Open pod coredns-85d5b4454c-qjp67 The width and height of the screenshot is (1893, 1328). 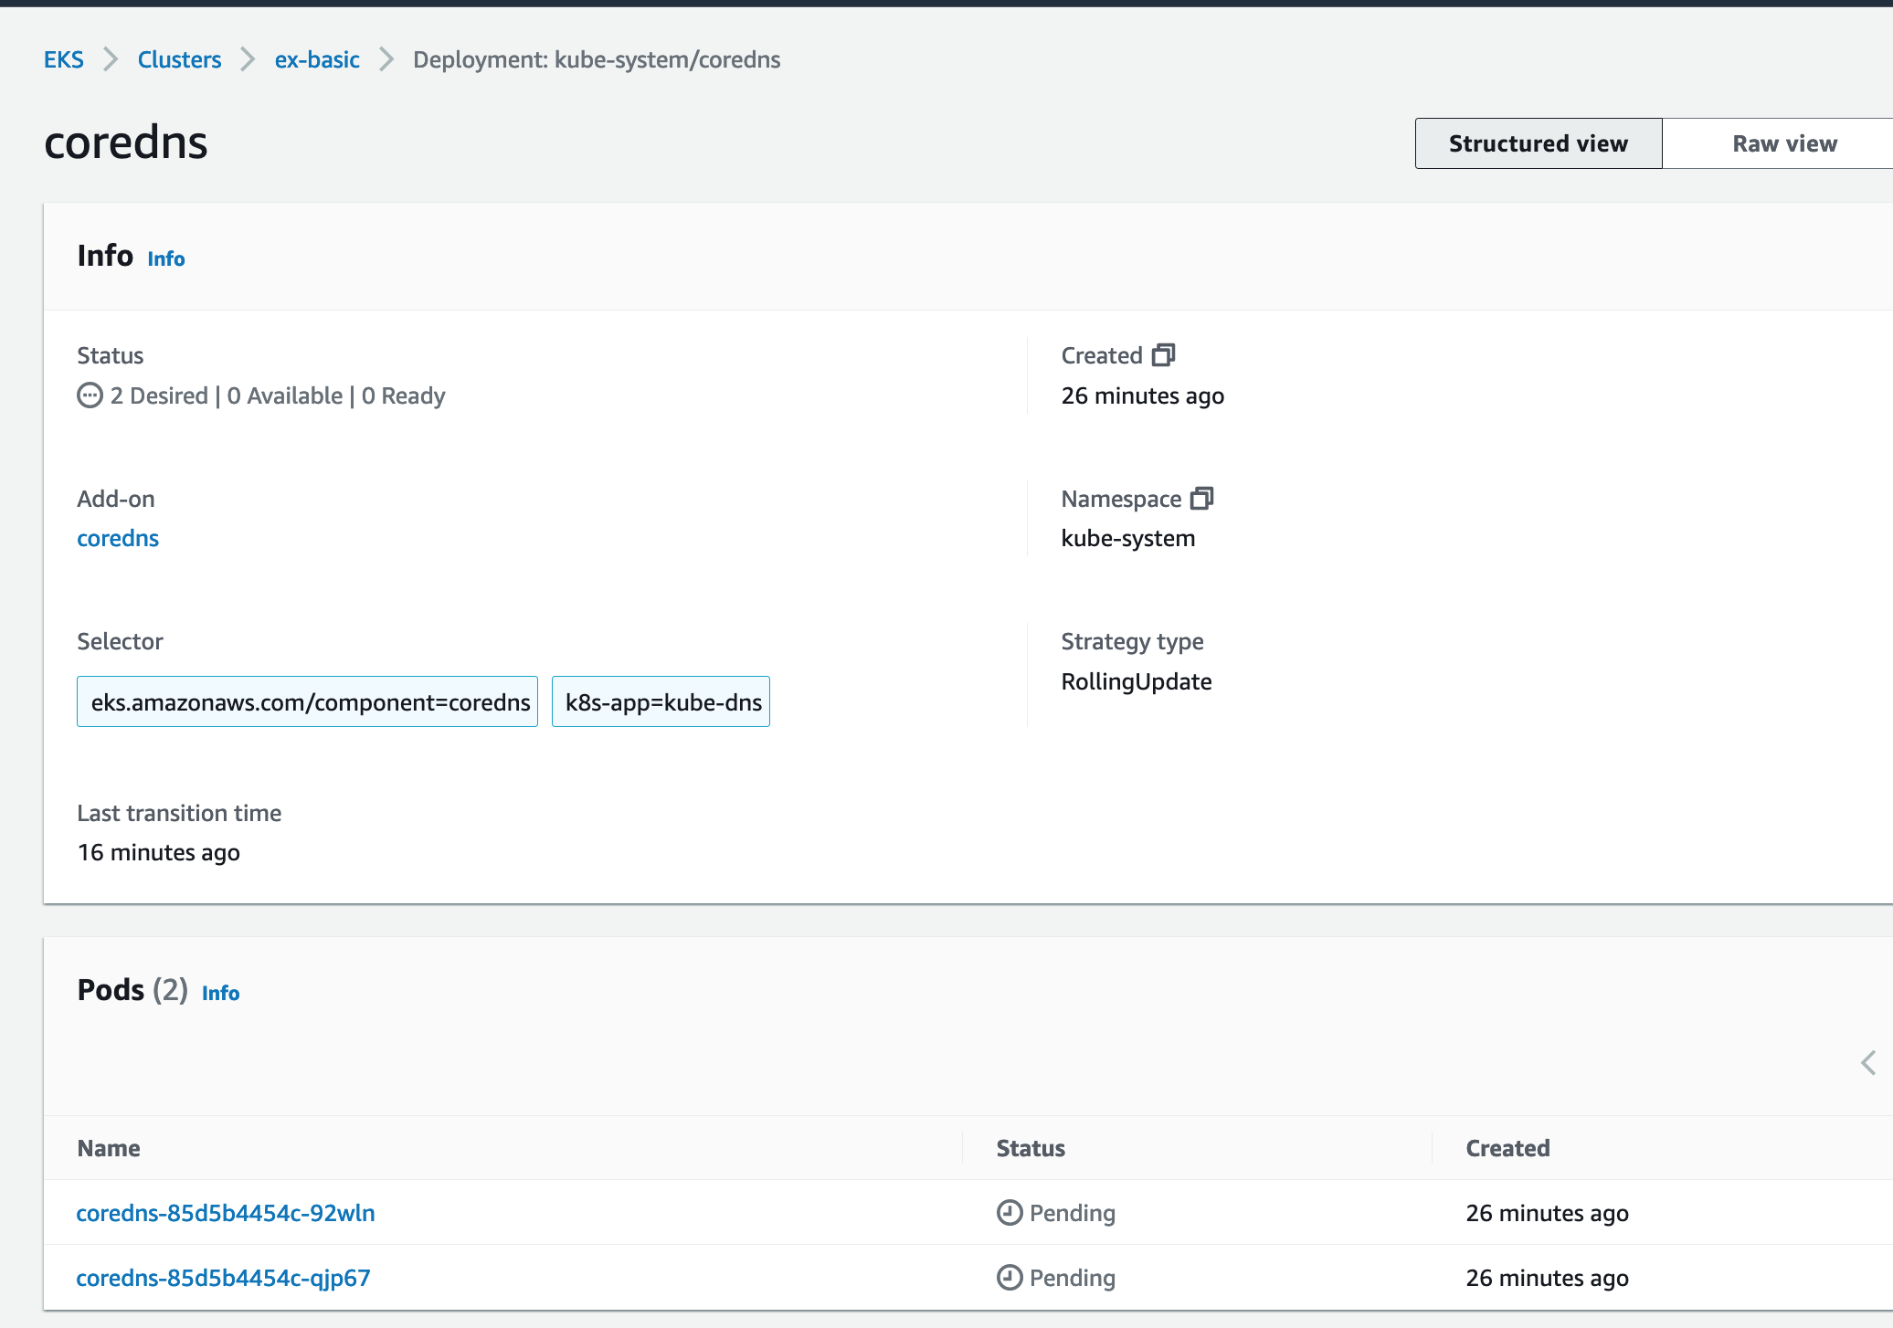(x=223, y=1278)
